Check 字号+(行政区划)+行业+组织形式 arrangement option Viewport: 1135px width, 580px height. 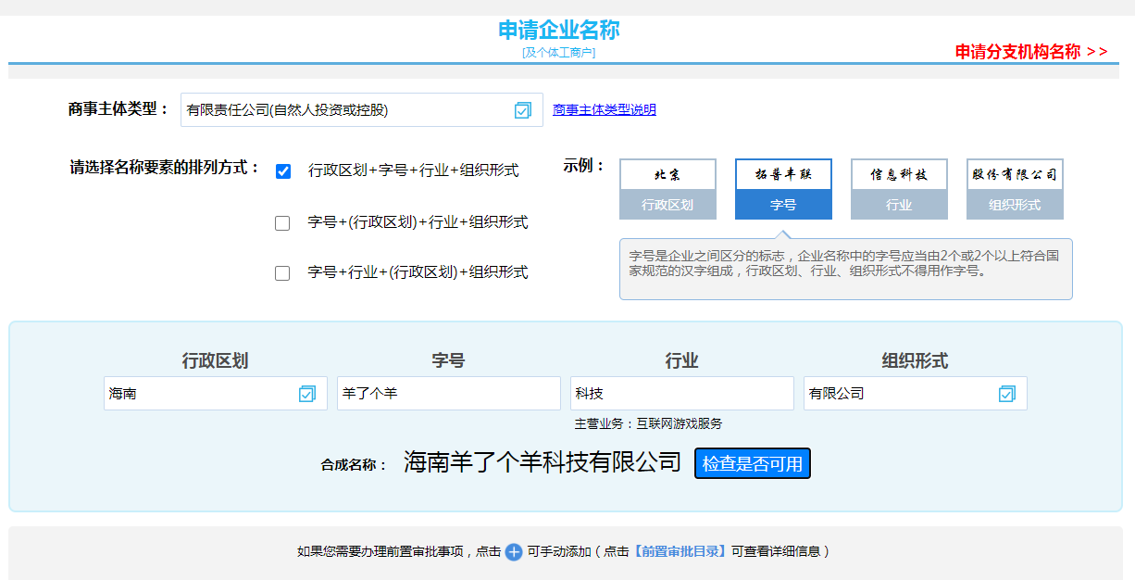click(282, 223)
